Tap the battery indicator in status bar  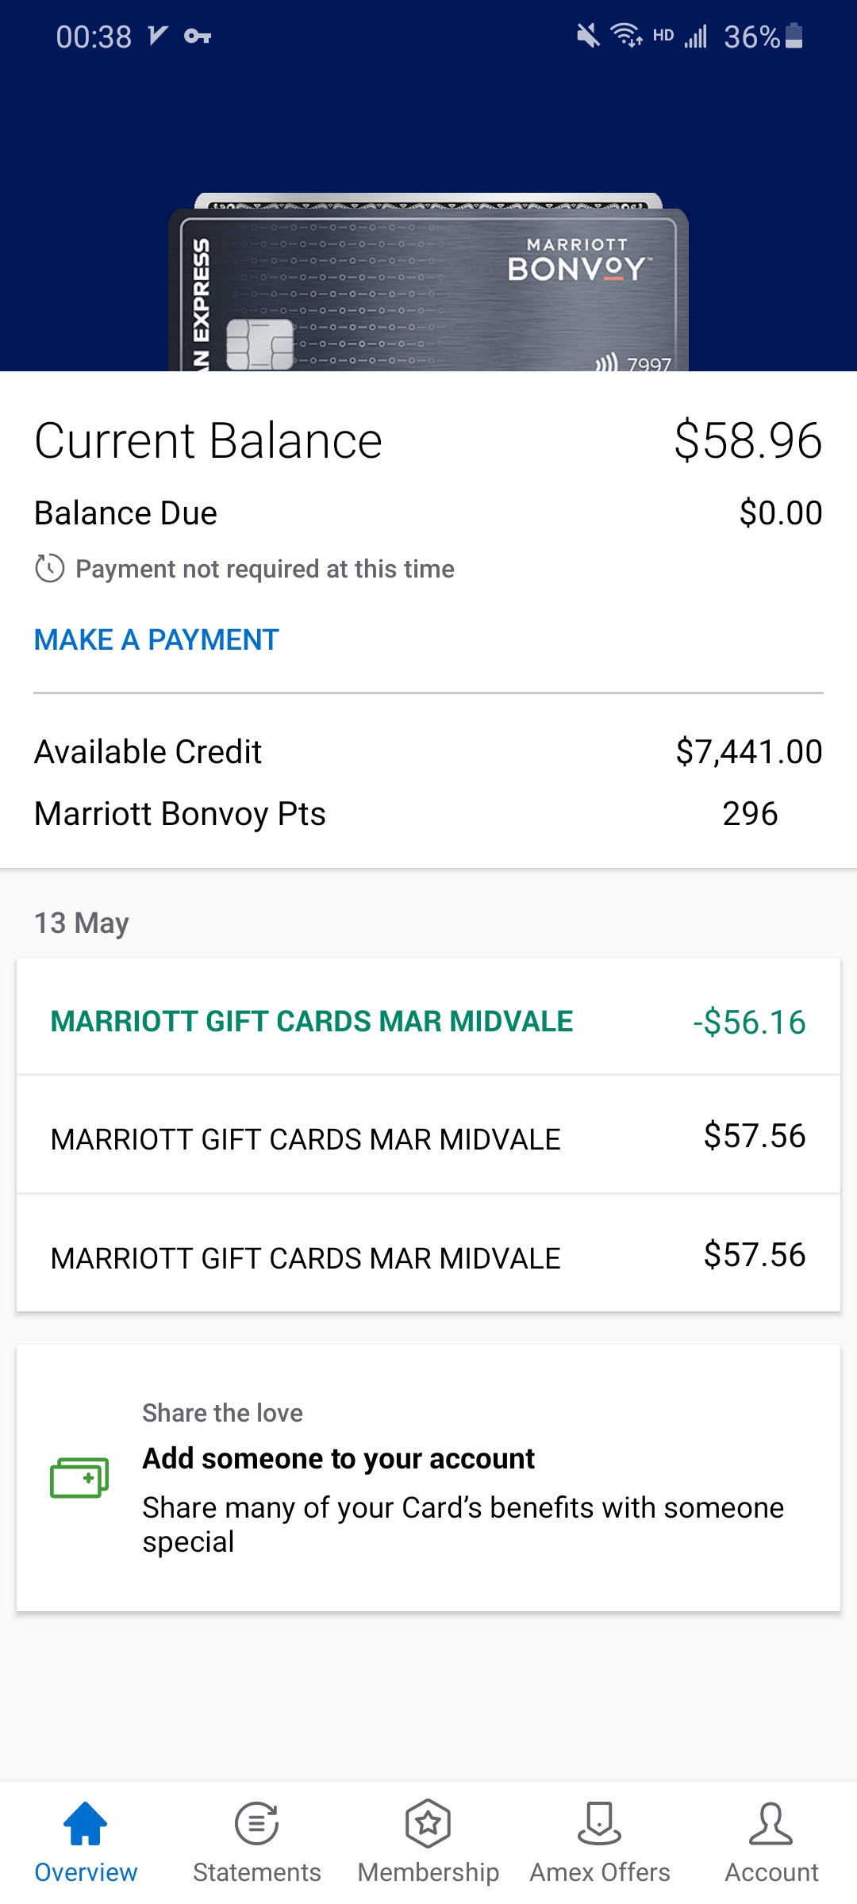pos(794,36)
